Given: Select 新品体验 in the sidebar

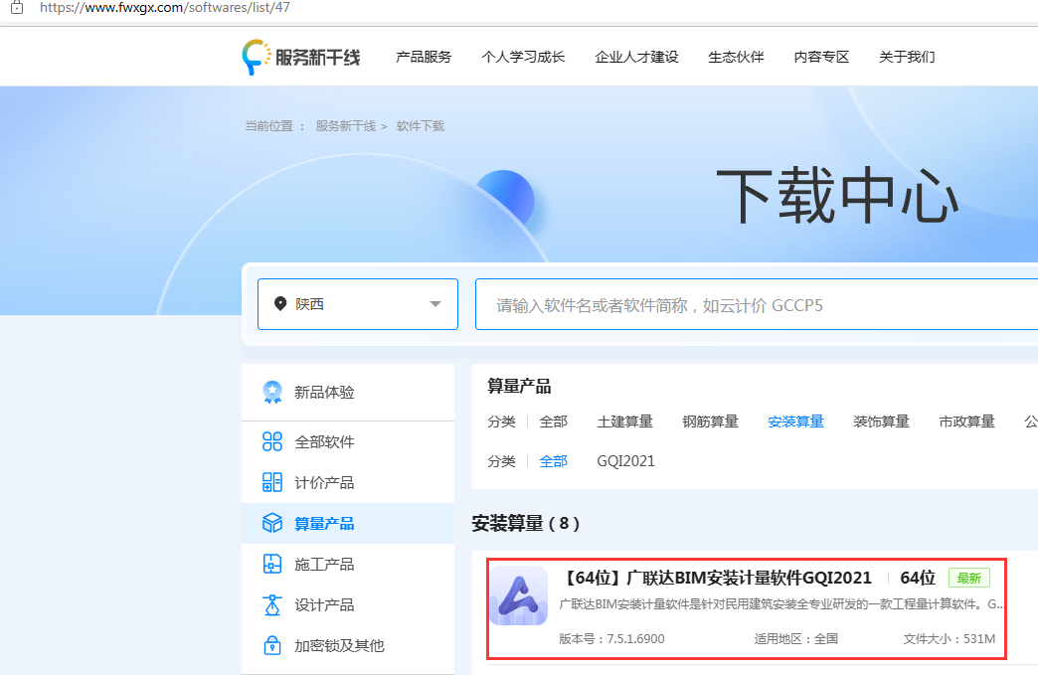Looking at the screenshot, I should (x=348, y=392).
